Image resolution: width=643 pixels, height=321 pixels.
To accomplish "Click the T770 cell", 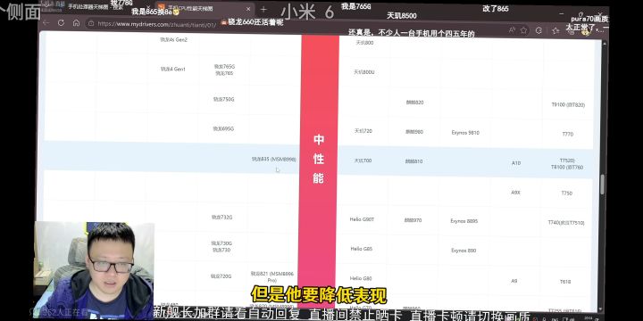I will pos(568,134).
